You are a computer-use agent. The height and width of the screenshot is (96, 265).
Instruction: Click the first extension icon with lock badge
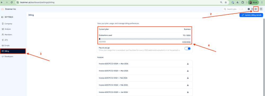[233, 2]
